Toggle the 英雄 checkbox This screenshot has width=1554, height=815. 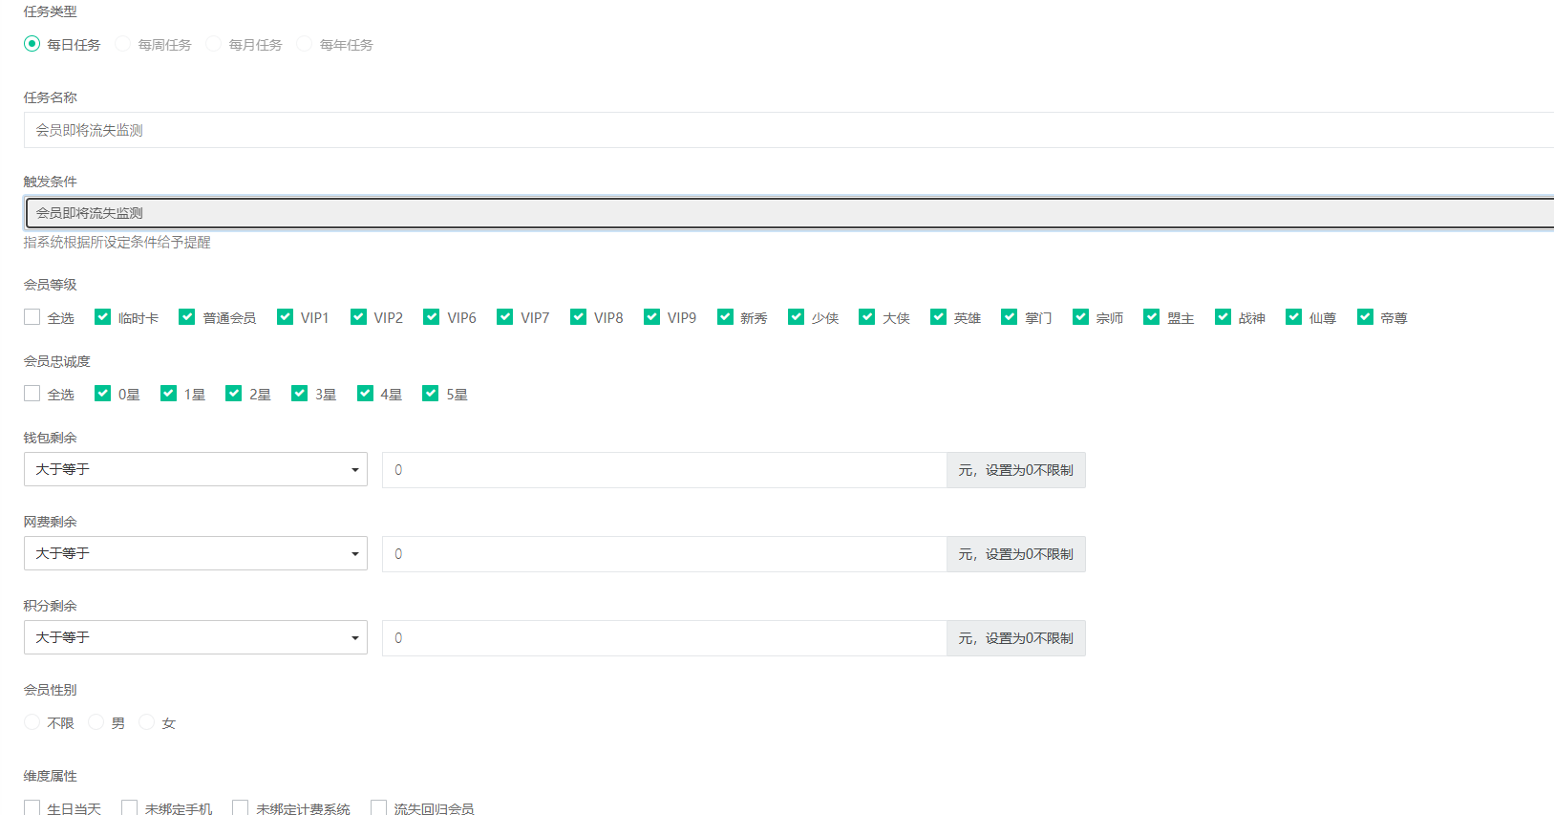tap(938, 317)
